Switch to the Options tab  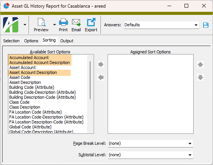[x=31, y=41]
